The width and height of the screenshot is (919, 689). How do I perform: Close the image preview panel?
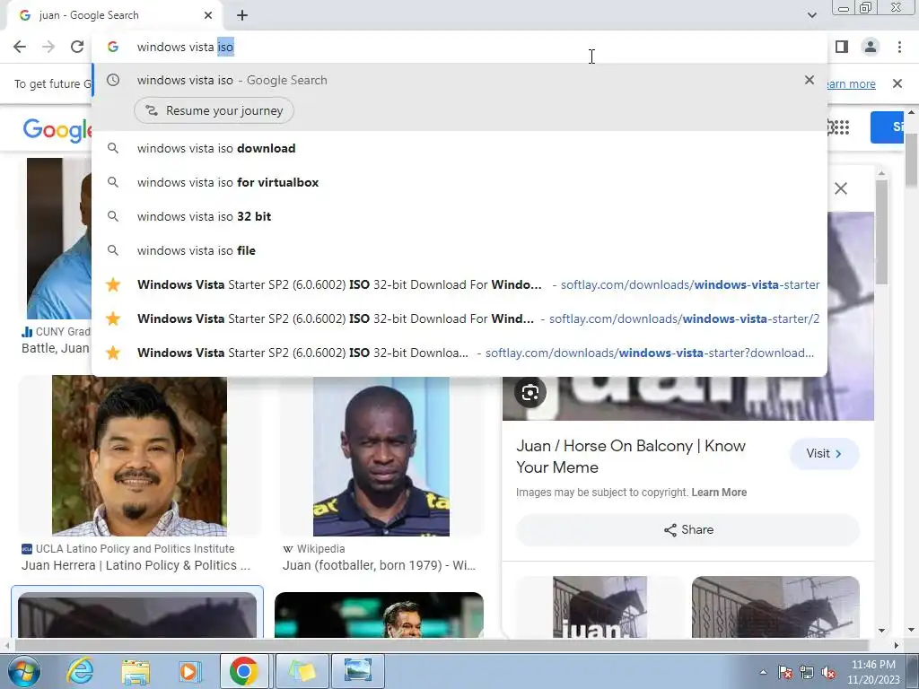840,188
